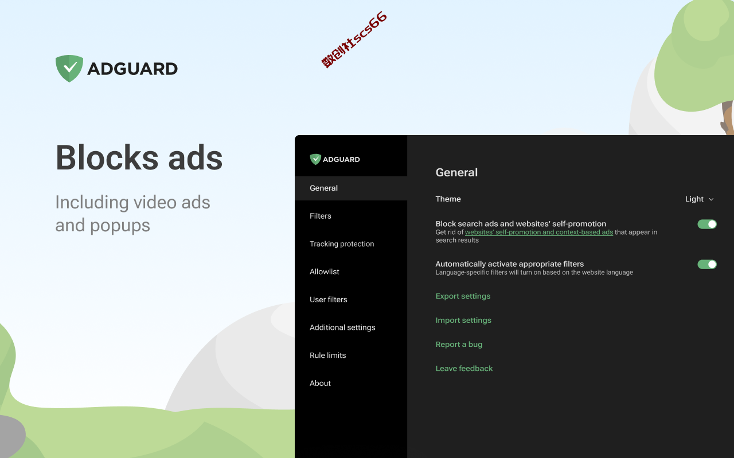Viewport: 734px width, 458px height.
Task: Click 'Automatically activate appropriate filters' label
Action: tap(510, 264)
